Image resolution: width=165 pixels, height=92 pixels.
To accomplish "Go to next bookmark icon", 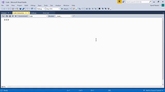I will pyautogui.click(x=105, y=9).
